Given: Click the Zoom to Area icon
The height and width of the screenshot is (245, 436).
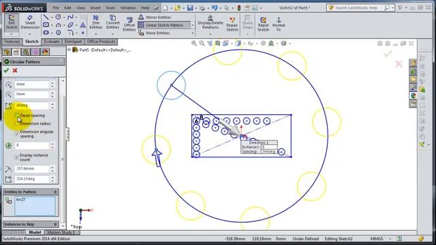Looking at the screenshot, I should [202, 44].
